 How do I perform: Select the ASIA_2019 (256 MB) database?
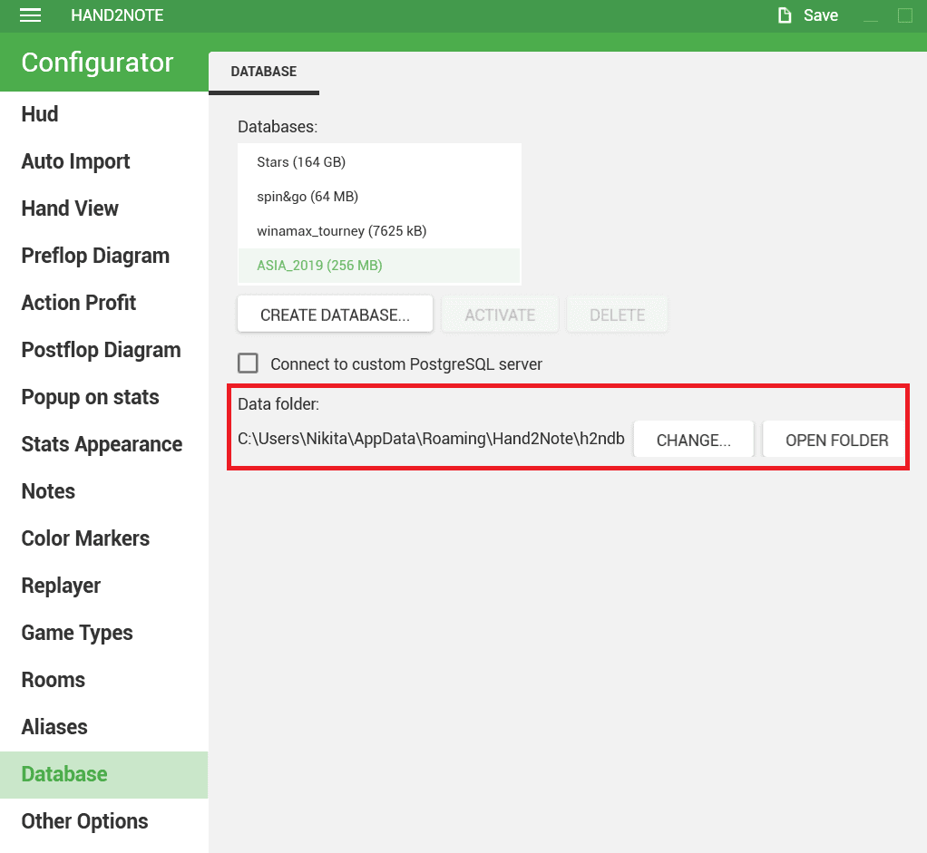[379, 266]
